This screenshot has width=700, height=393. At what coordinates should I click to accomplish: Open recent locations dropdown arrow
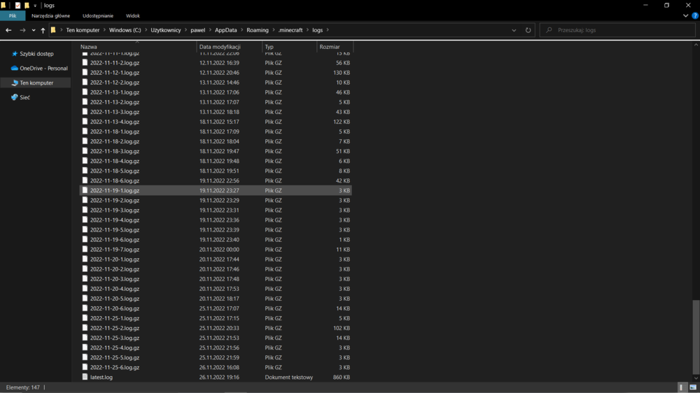[x=34, y=30]
